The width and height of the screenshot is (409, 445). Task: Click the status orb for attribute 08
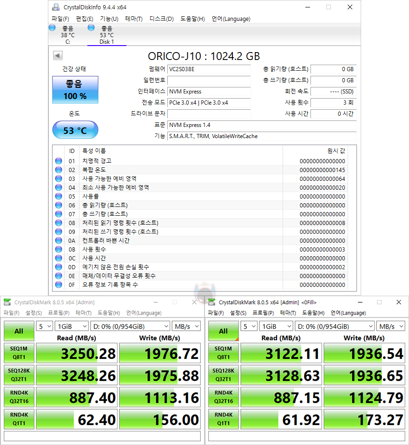(59, 223)
